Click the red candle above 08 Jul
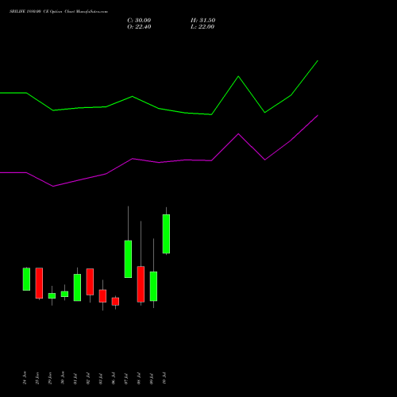The image size is (397, 397). click(x=141, y=284)
